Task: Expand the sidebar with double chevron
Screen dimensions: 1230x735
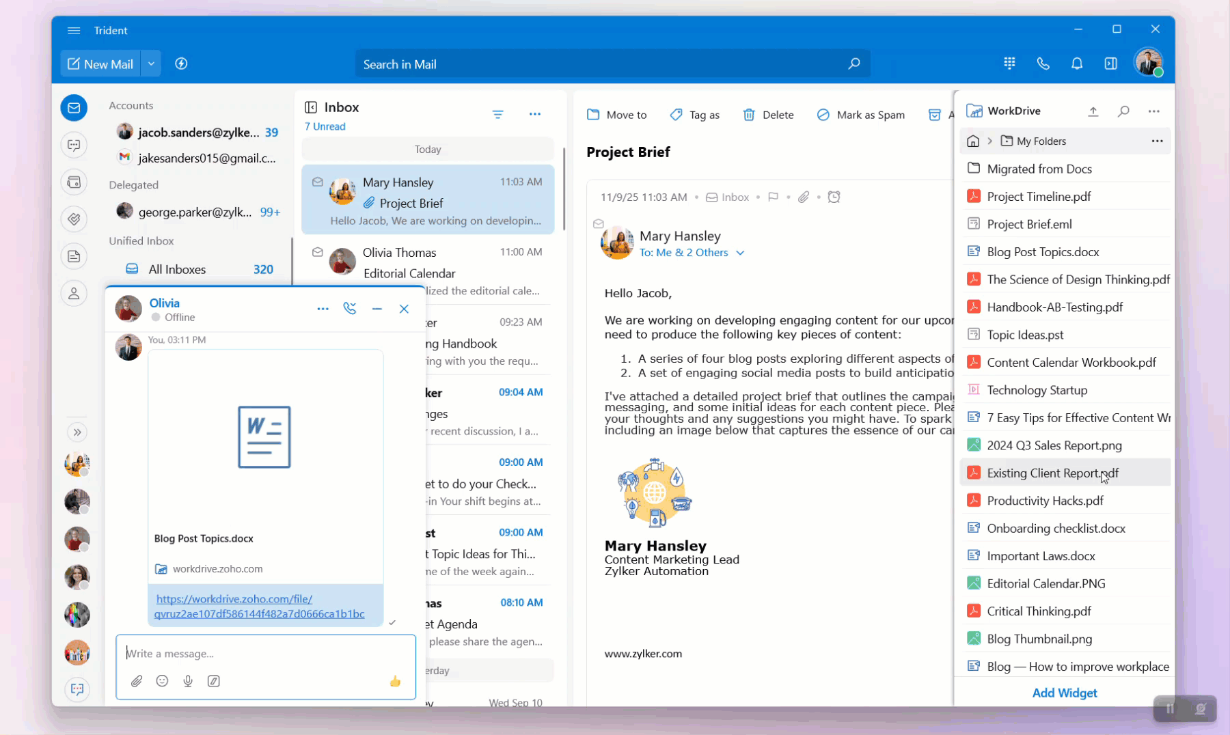Action: click(x=77, y=432)
